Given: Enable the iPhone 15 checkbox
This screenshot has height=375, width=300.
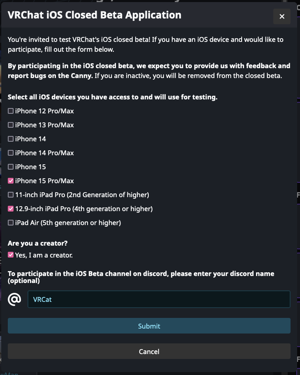Looking at the screenshot, I should tap(11, 167).
